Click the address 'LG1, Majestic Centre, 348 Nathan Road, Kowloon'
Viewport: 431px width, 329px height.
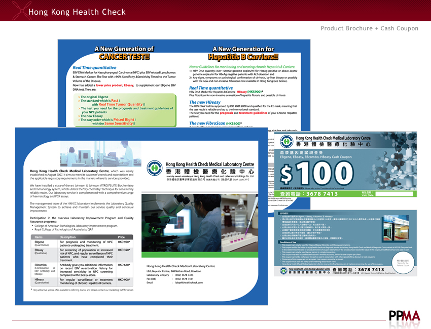(174, 271)
